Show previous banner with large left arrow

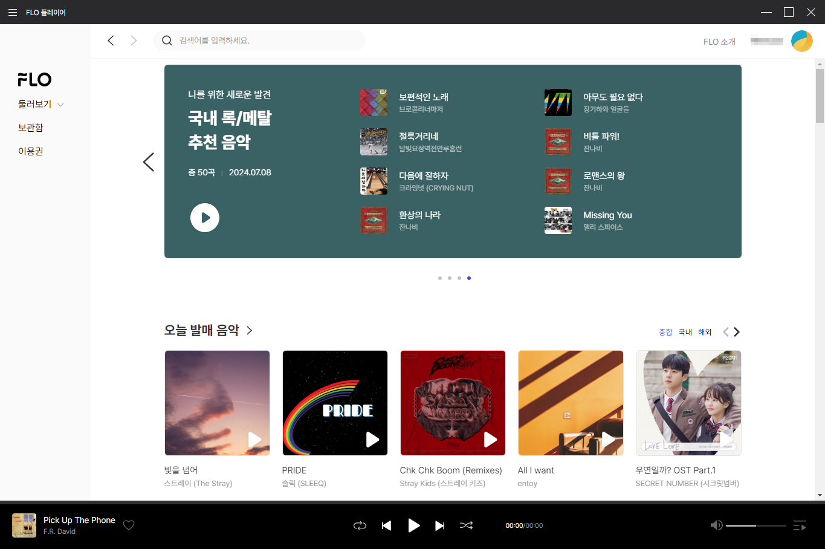point(148,161)
